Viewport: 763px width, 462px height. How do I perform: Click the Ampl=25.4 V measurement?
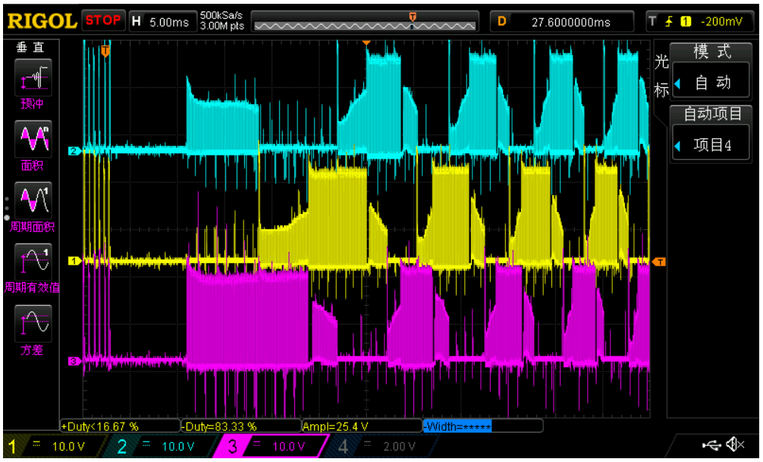point(362,426)
